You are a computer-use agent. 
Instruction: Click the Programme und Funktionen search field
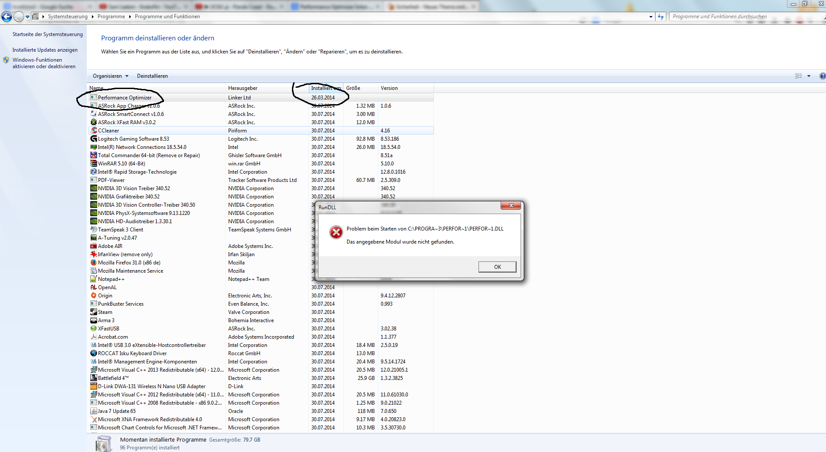pyautogui.click(x=746, y=16)
